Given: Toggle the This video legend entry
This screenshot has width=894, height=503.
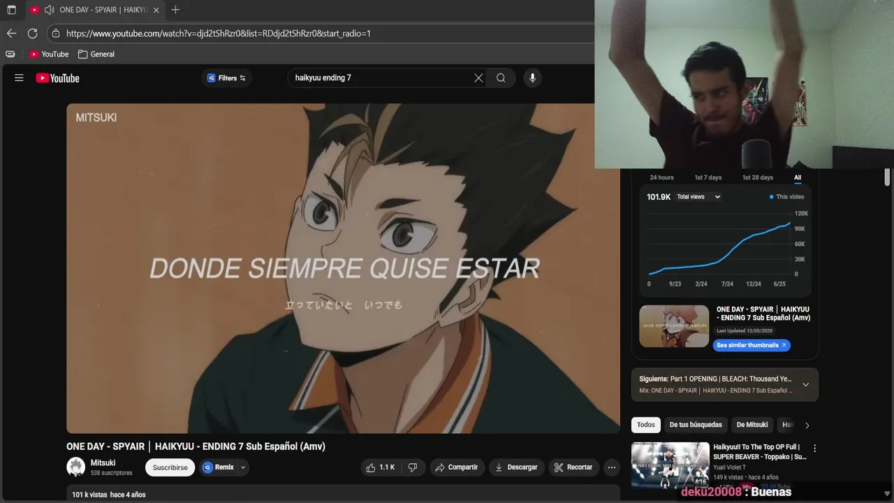Looking at the screenshot, I should point(786,197).
